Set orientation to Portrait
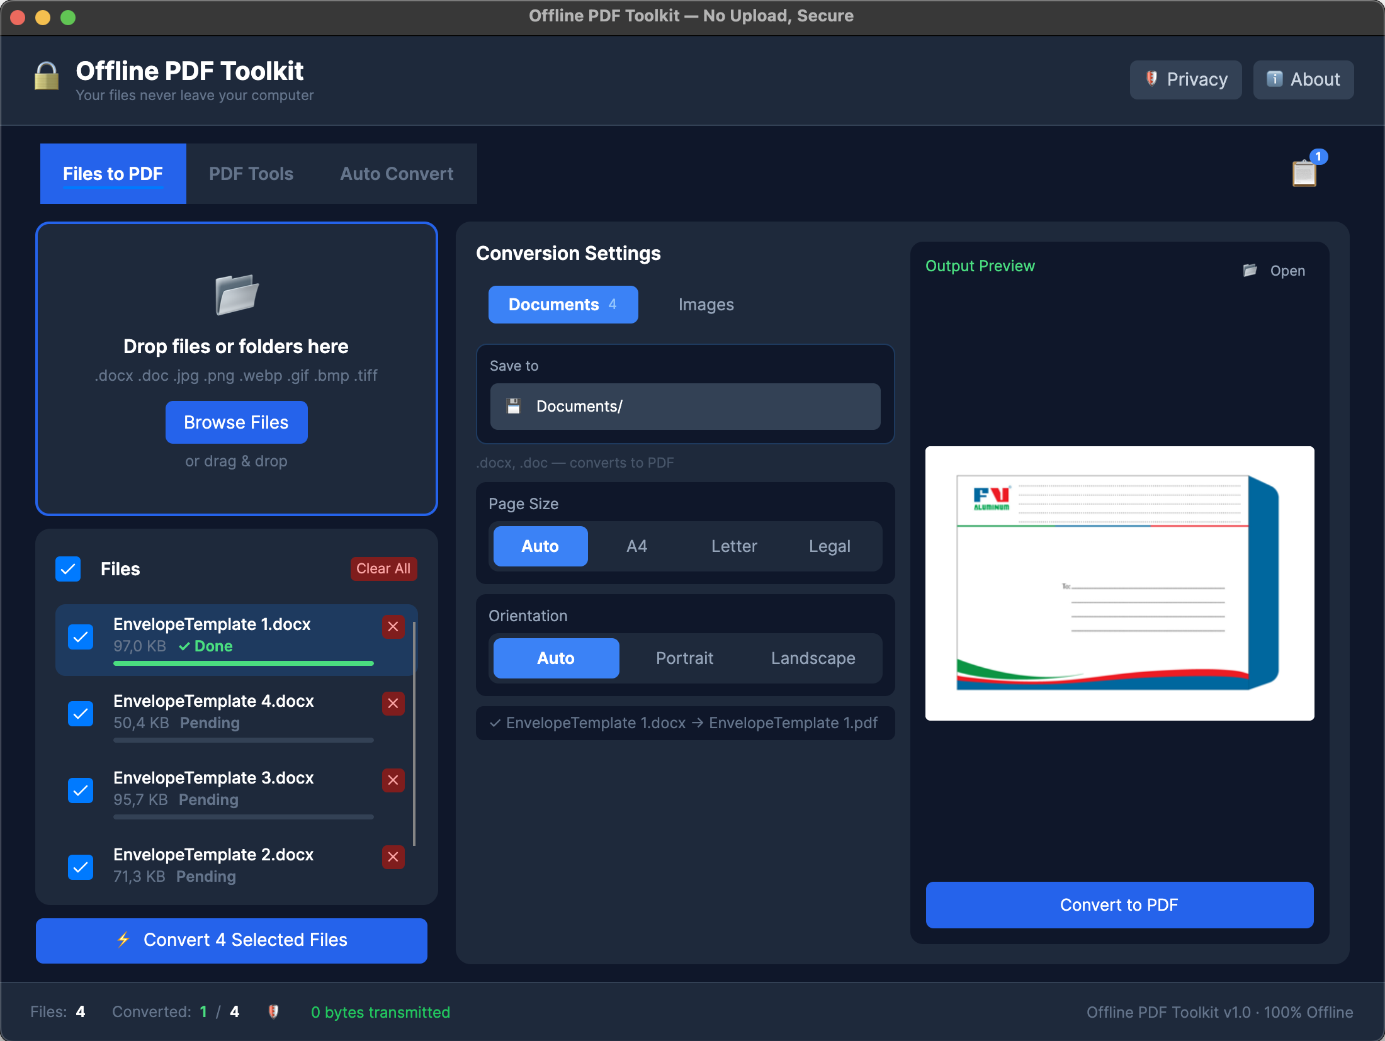This screenshot has width=1385, height=1041. pos(684,658)
